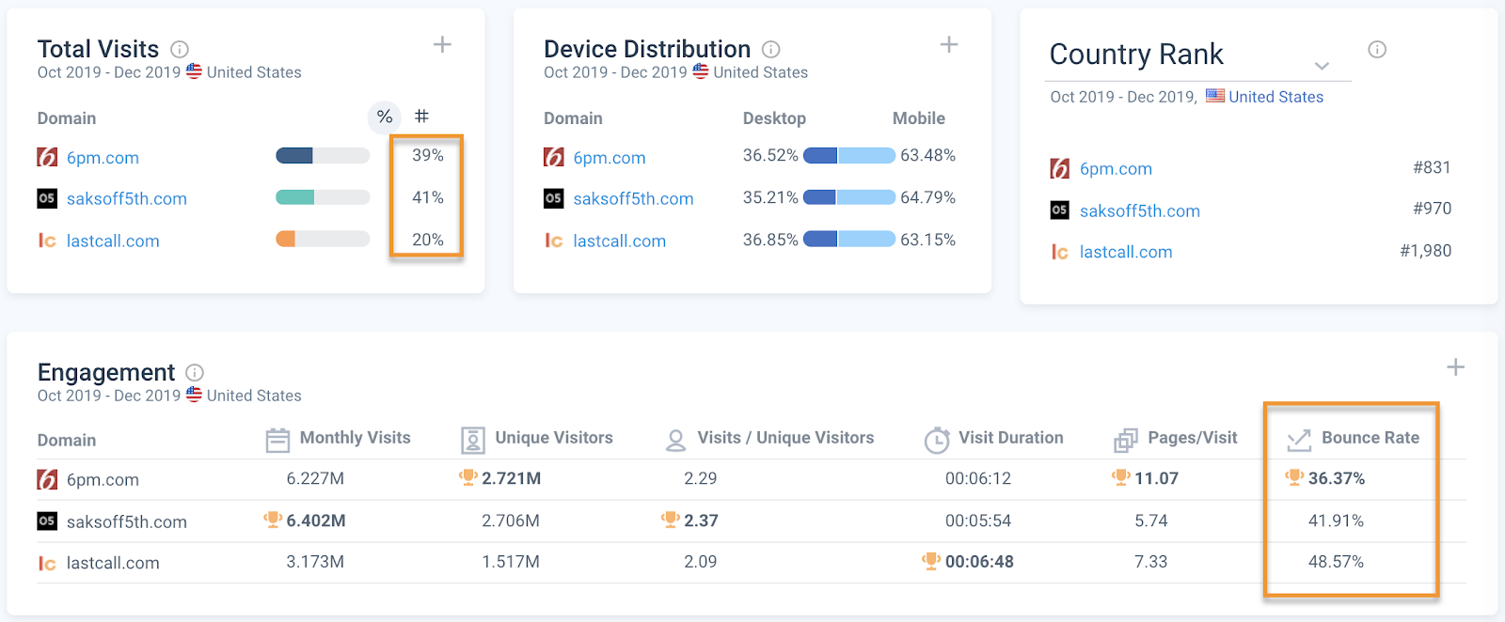Click the saksoff5th.com favicon in Total Visits
Image resolution: width=1505 pixels, height=622 pixels.
47,198
